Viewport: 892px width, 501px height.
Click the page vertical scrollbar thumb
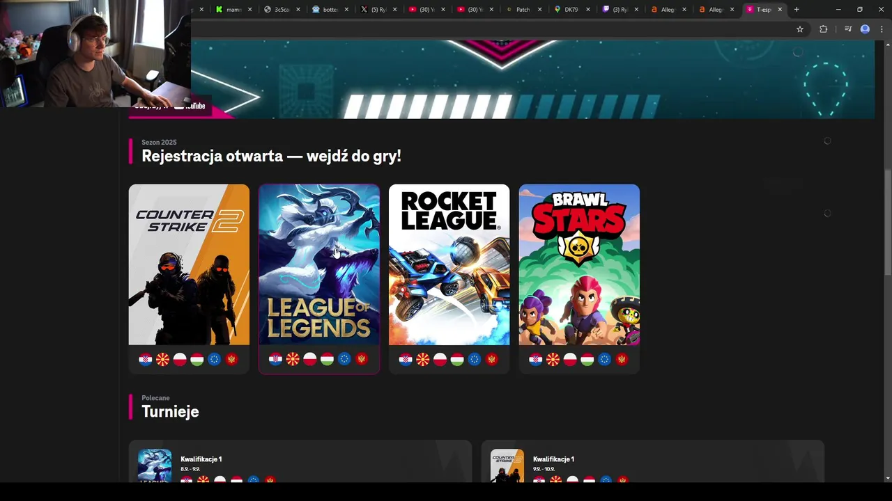tap(888, 223)
